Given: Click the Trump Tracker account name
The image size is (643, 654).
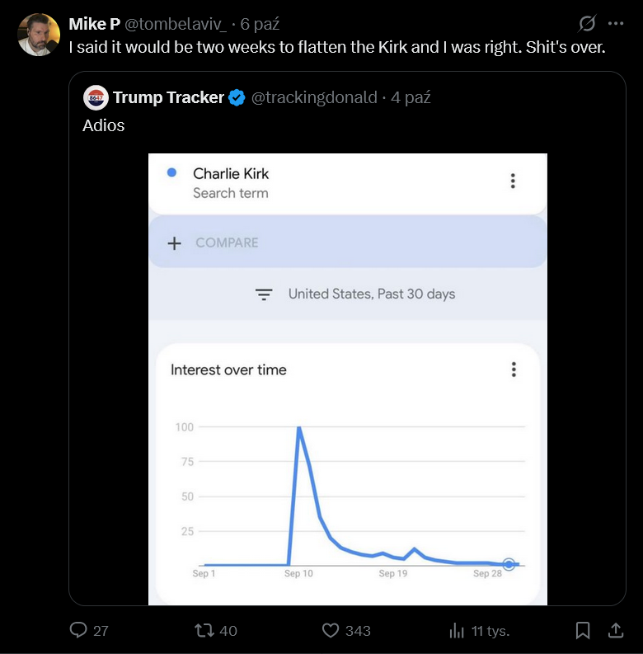Looking at the screenshot, I should tap(168, 97).
